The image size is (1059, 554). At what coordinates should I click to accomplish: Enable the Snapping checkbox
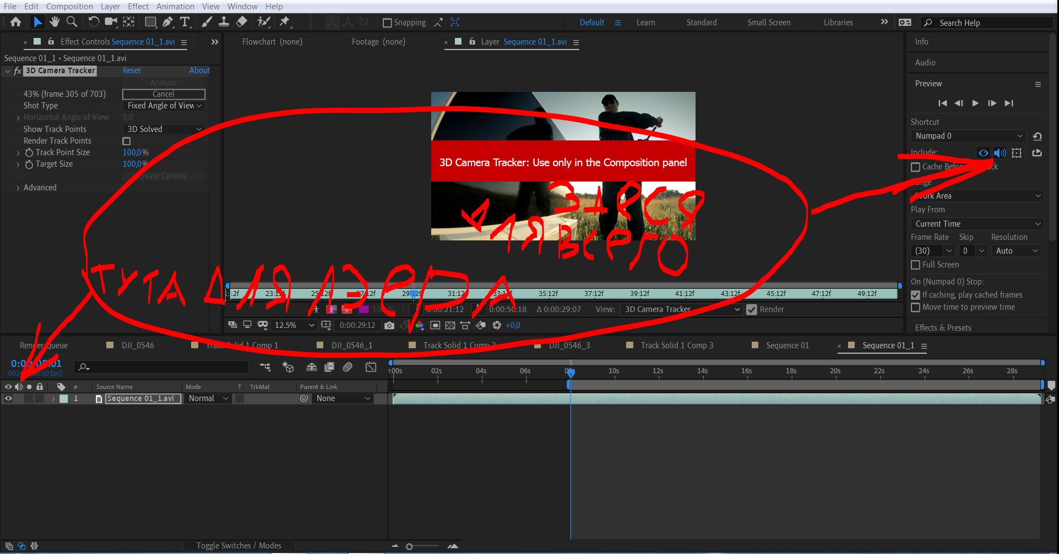coord(387,23)
